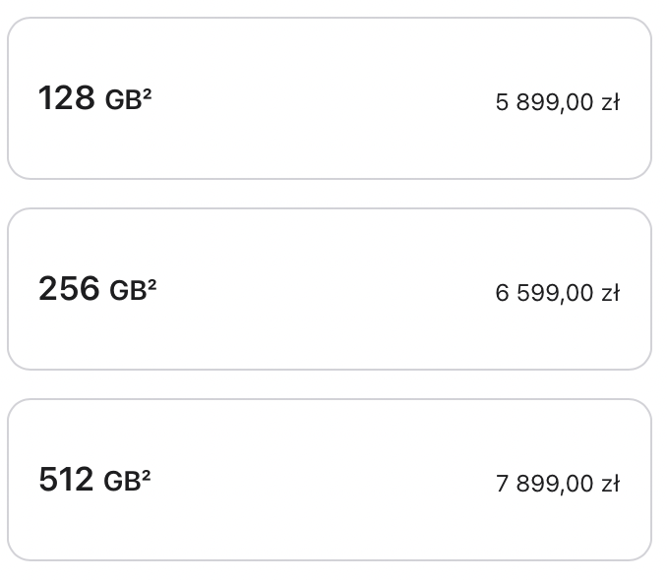Screen dimensions: 667x580
Task: Click the 5 899,00 zł price
Action: click(558, 102)
